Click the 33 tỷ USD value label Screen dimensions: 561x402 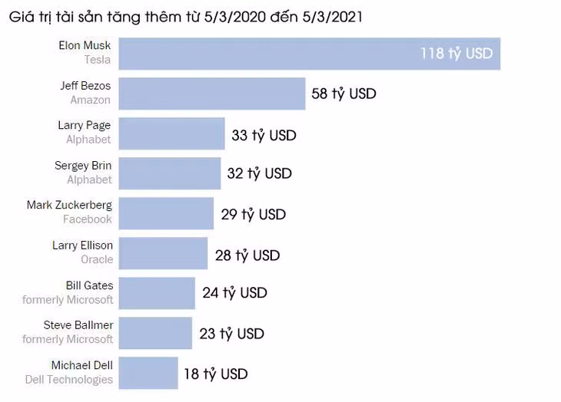pos(264,135)
